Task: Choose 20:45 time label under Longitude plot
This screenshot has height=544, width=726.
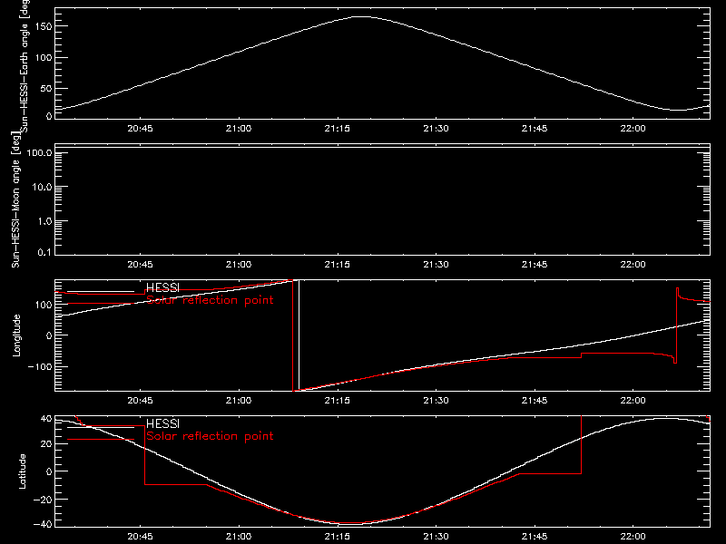Action: click(140, 401)
